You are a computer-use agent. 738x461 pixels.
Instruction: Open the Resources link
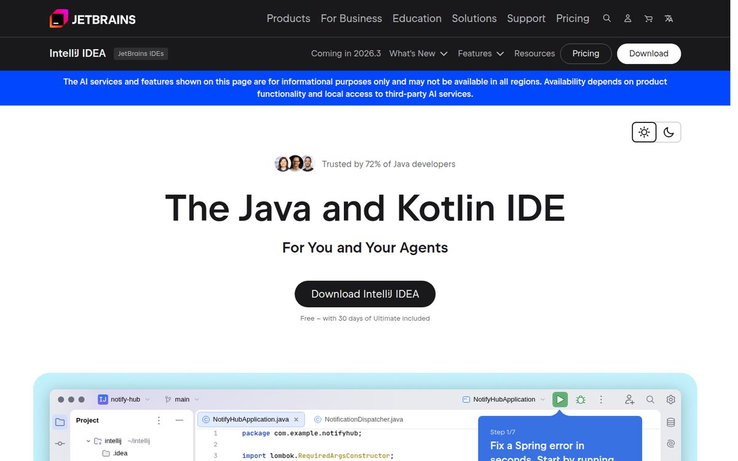click(x=534, y=53)
